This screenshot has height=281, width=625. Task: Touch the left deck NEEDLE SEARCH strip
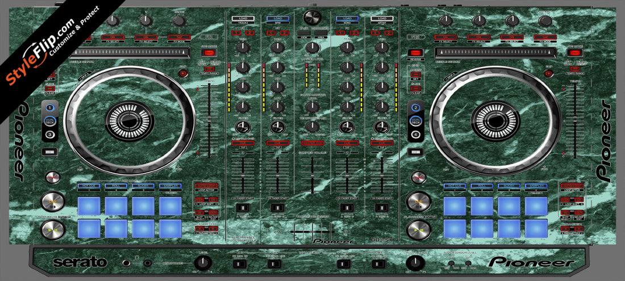128,53
